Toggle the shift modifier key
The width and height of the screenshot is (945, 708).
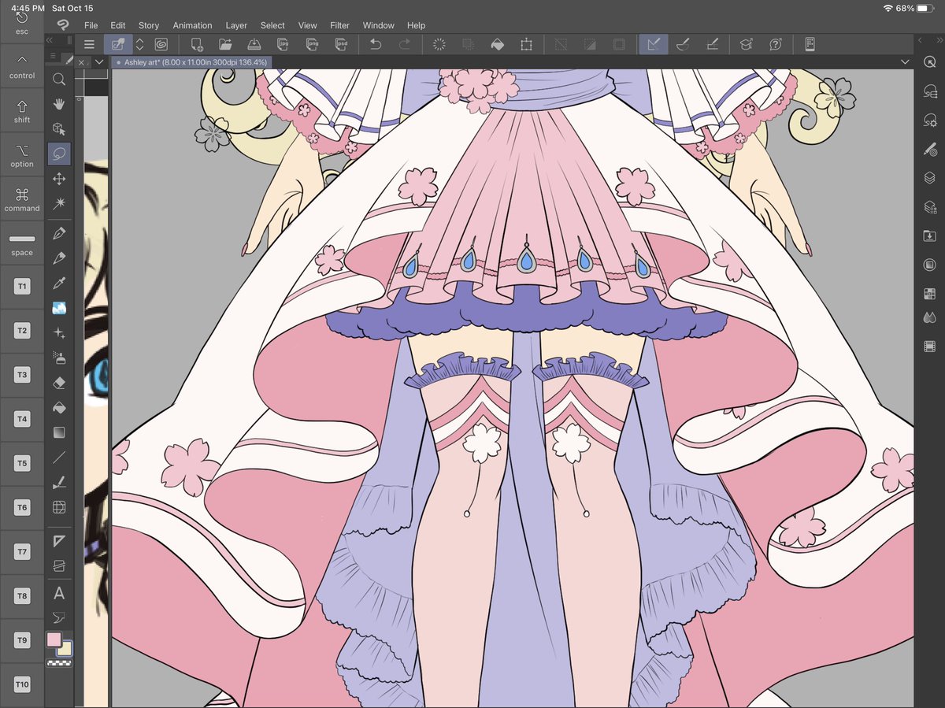pos(22,111)
